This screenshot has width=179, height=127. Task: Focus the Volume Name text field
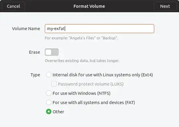[x=99, y=28]
